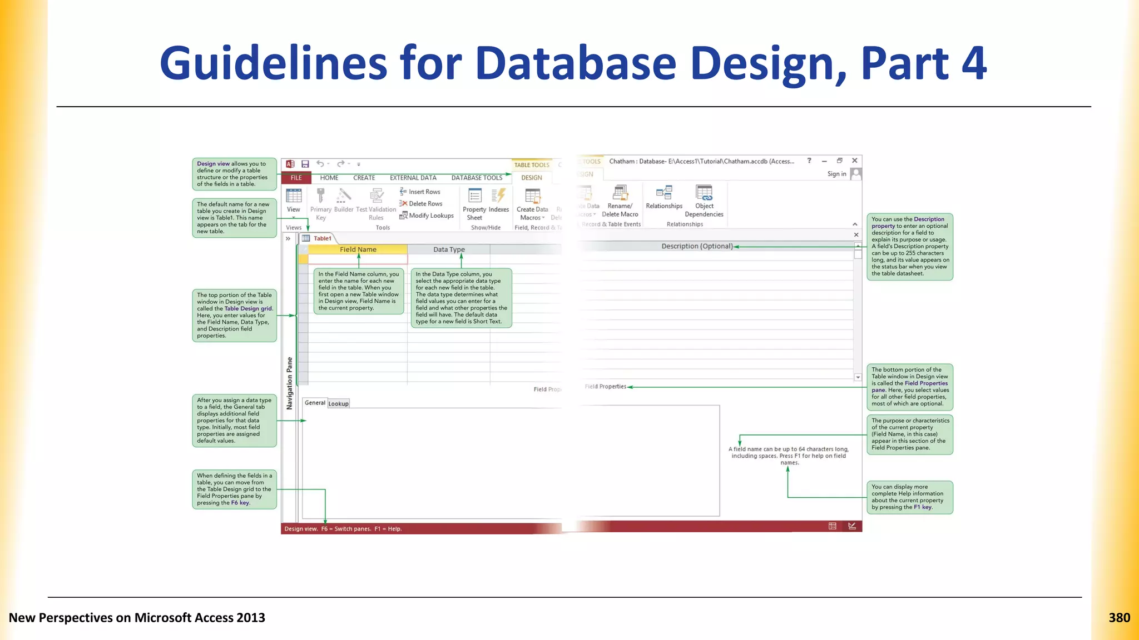Switch to the CREATE ribbon tab
This screenshot has width=1139, height=640.
pyautogui.click(x=364, y=178)
